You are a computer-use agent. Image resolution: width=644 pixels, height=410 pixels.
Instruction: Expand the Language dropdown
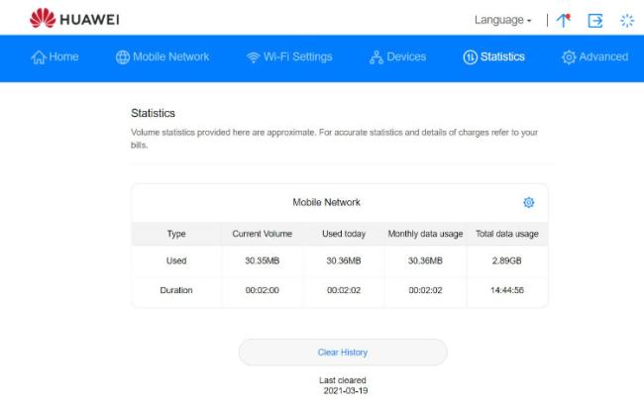coord(503,20)
